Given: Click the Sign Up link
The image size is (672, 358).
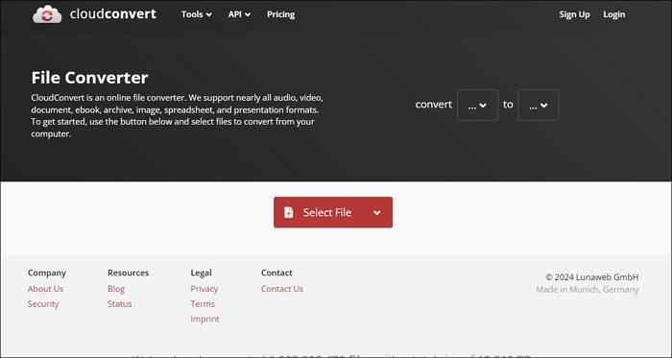Looking at the screenshot, I should pos(574,14).
